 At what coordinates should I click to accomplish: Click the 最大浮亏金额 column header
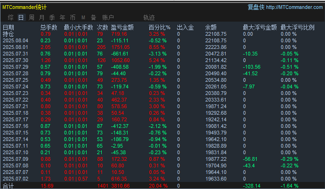(257, 28)
